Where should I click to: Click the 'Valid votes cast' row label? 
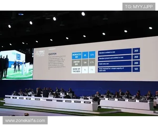coord(115,63)
